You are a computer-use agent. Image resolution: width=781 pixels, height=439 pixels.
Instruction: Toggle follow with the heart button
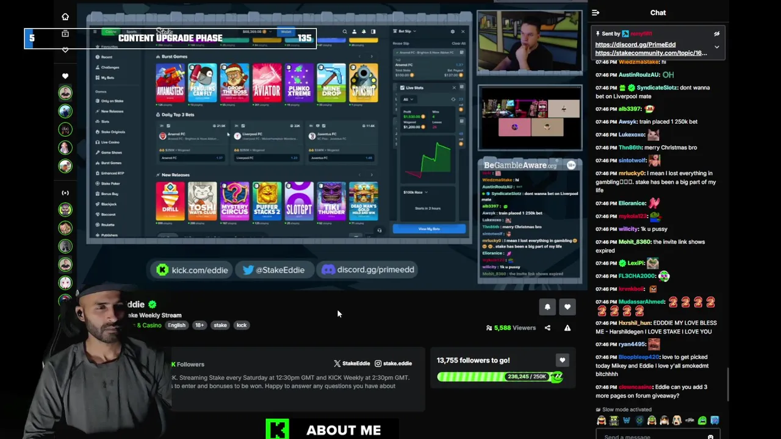coord(567,307)
